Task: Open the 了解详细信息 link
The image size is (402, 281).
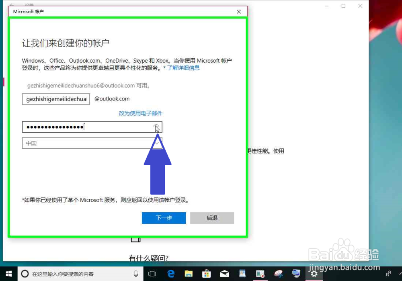Action: point(183,68)
